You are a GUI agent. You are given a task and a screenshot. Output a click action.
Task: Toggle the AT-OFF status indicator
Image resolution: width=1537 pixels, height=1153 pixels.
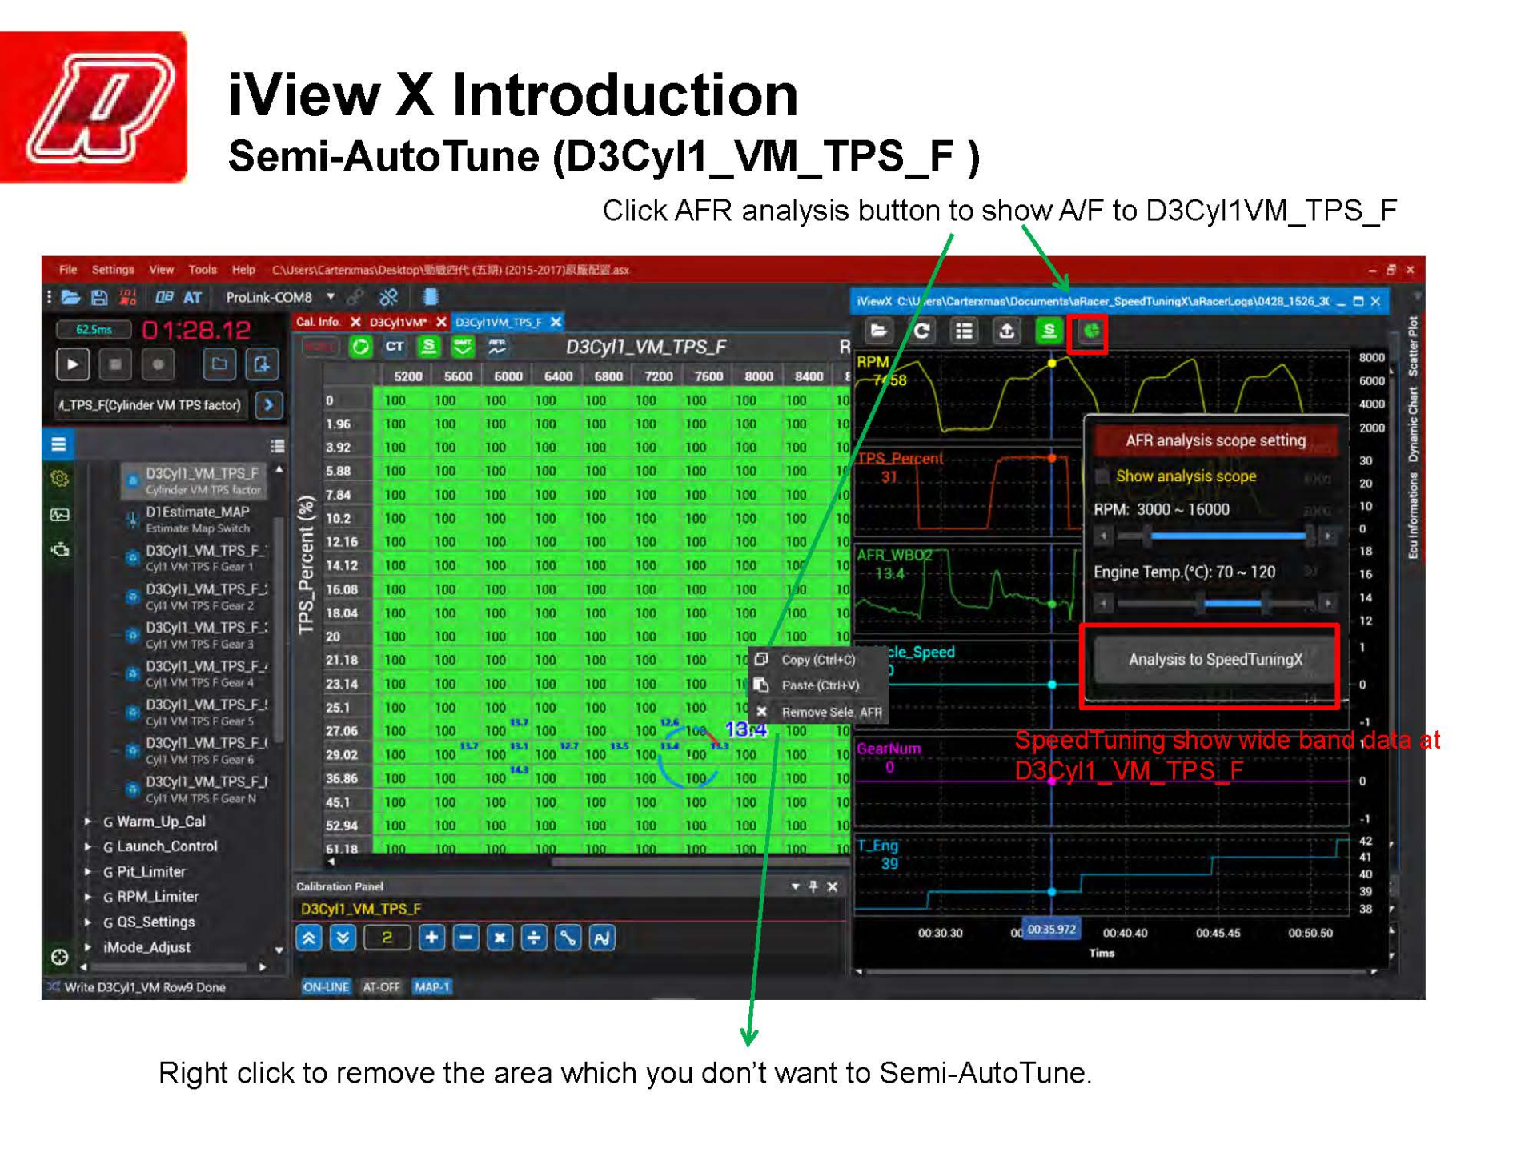[x=381, y=986]
